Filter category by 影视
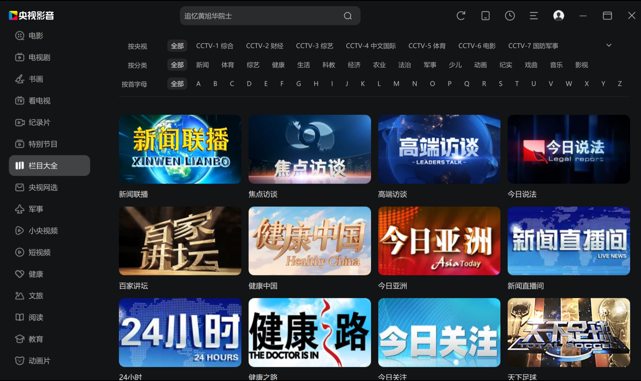 pyautogui.click(x=582, y=65)
